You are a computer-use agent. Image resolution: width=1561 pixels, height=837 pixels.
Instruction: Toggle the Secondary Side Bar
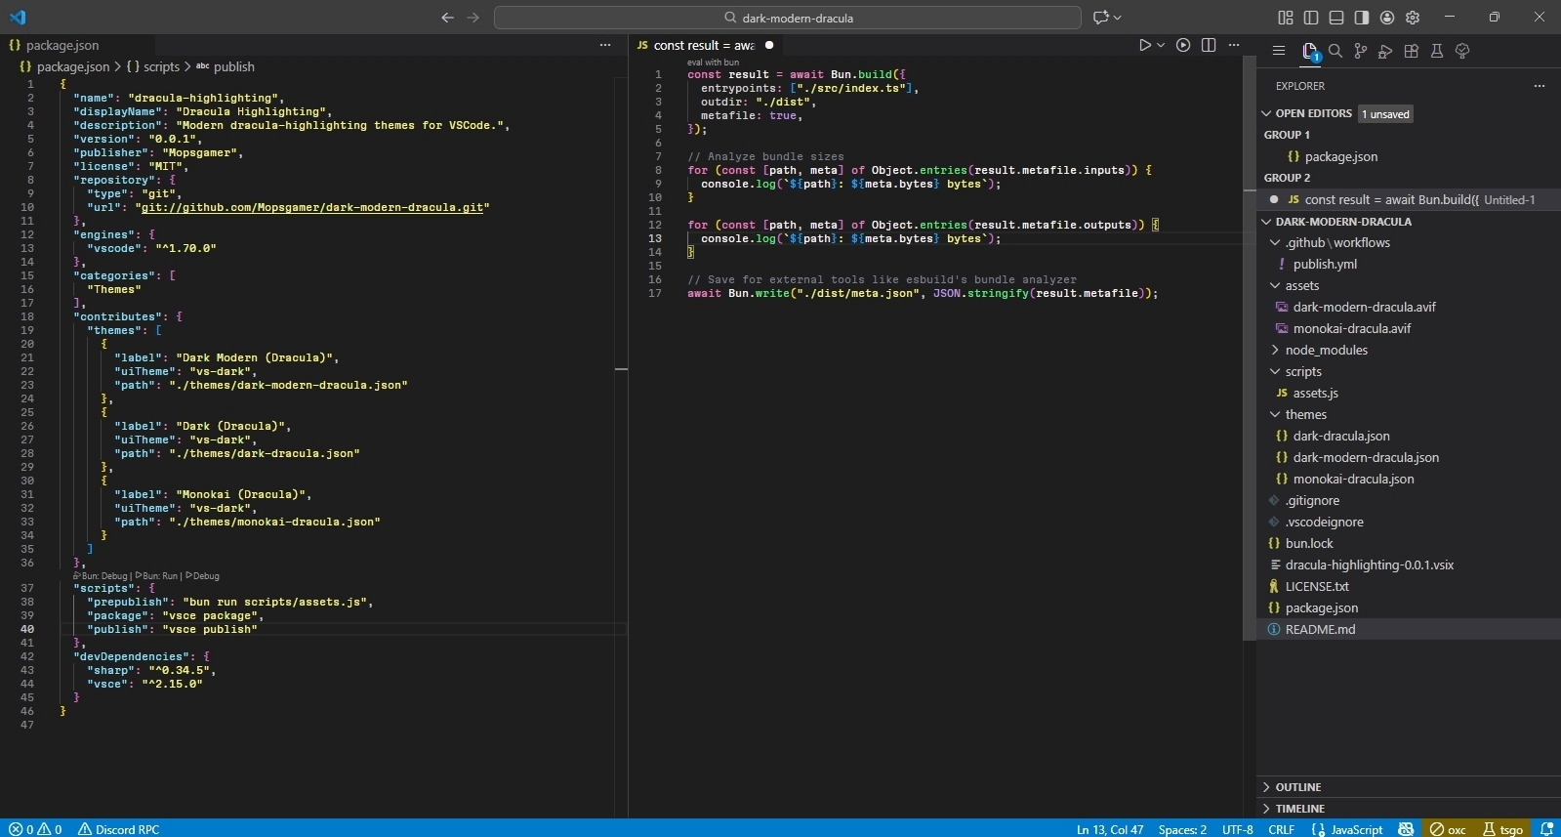(x=1362, y=18)
